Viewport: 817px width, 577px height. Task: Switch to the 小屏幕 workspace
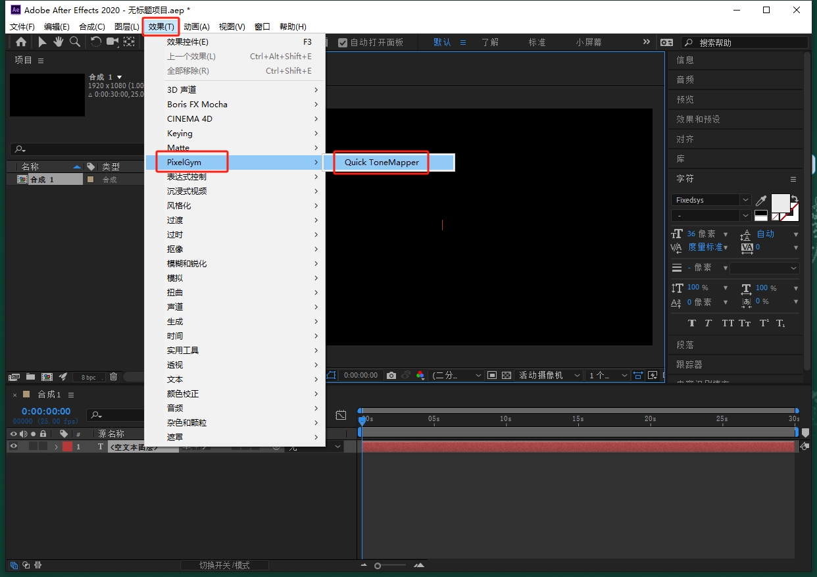click(589, 42)
